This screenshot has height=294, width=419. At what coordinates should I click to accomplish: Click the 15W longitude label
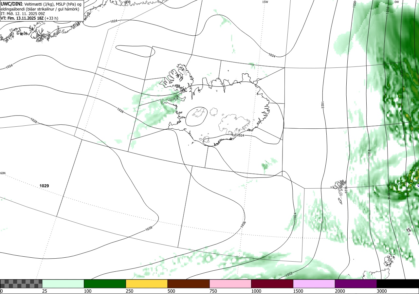[265, 2]
